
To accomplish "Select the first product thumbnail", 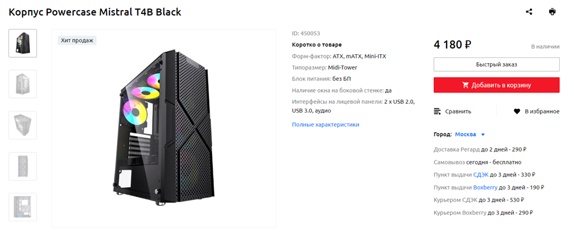I will tap(23, 43).
